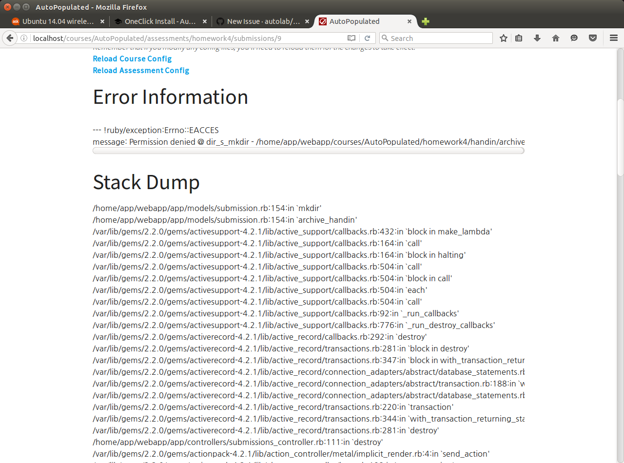Open the Reload Assessment Config link

tap(141, 70)
